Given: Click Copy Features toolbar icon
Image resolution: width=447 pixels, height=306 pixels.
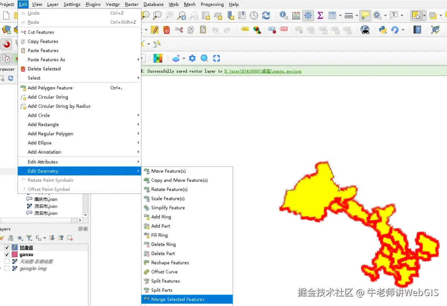Looking at the screenshot, I should coord(191,30).
